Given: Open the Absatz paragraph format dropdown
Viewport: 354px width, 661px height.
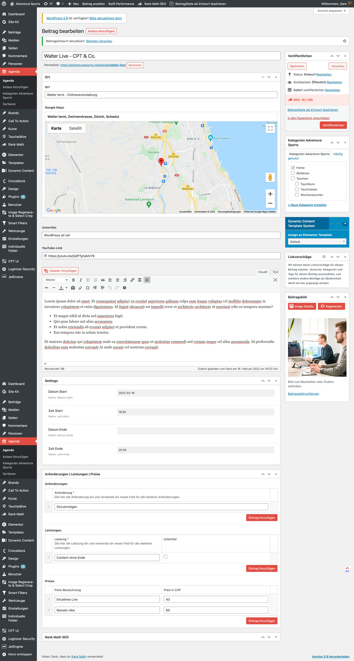Looking at the screenshot, I should pos(56,280).
